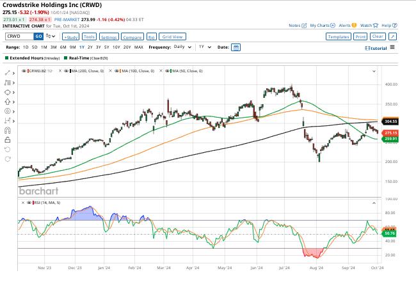Viewport: 416px width, 289px height.
Task: Click the +Study button
Action: (70, 37)
